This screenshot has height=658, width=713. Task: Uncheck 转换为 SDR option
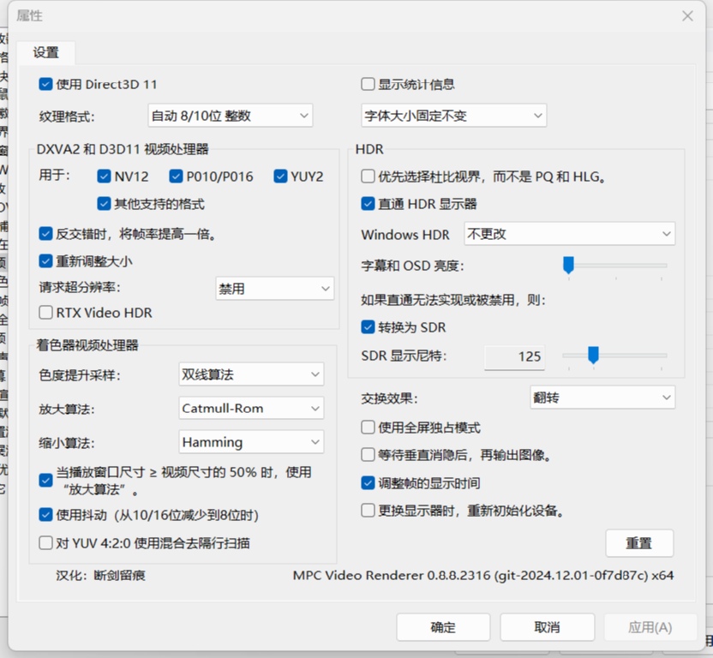368,327
